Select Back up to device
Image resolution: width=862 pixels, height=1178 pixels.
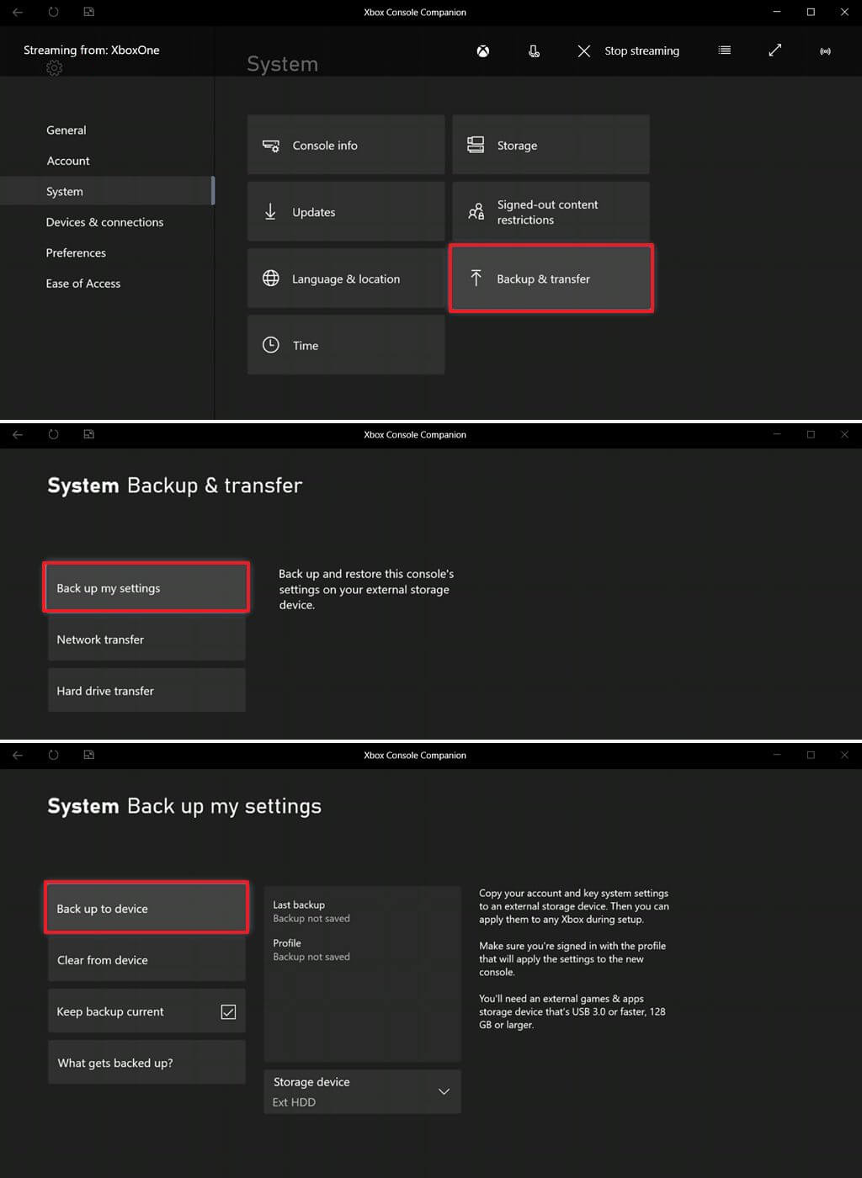pos(146,908)
